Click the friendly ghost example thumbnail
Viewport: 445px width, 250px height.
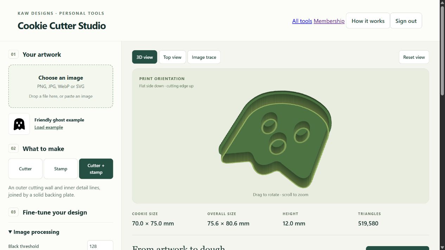[19, 124]
